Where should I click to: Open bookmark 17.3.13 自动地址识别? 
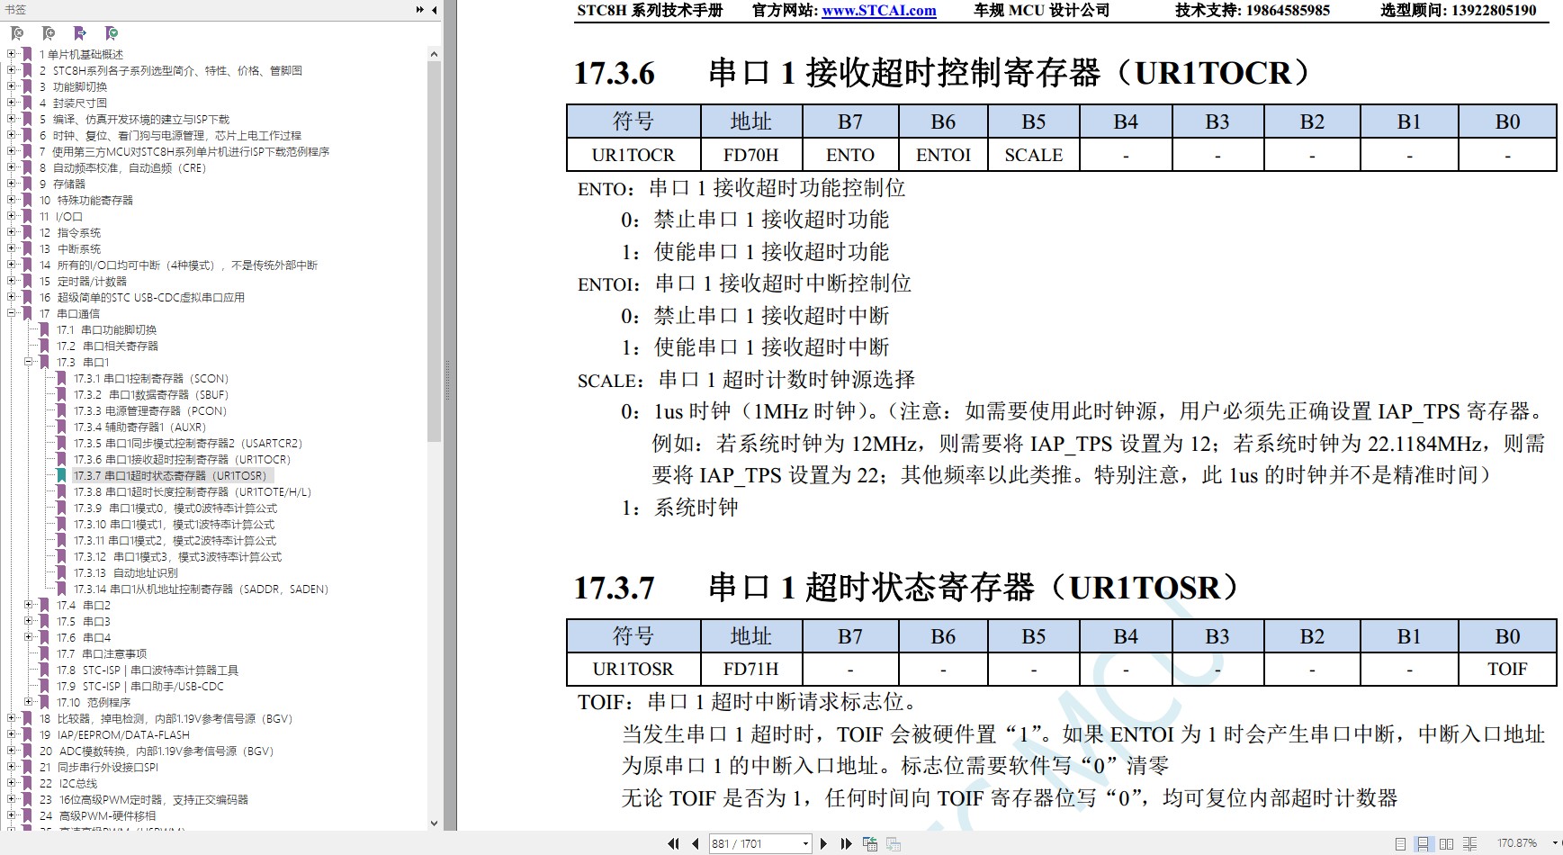click(126, 573)
